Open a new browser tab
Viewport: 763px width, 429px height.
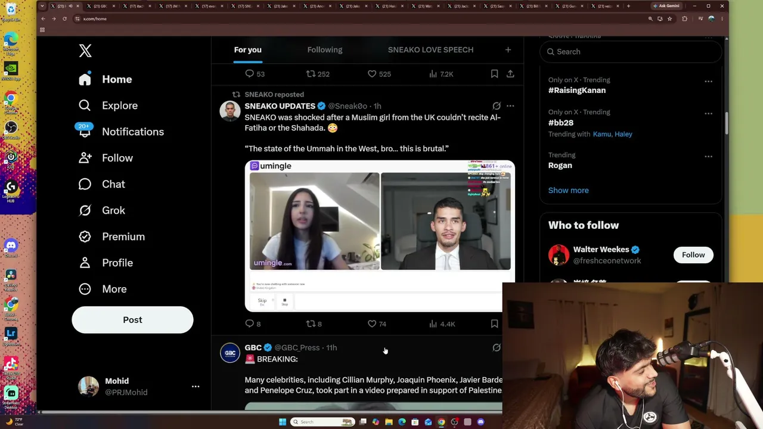(x=628, y=6)
